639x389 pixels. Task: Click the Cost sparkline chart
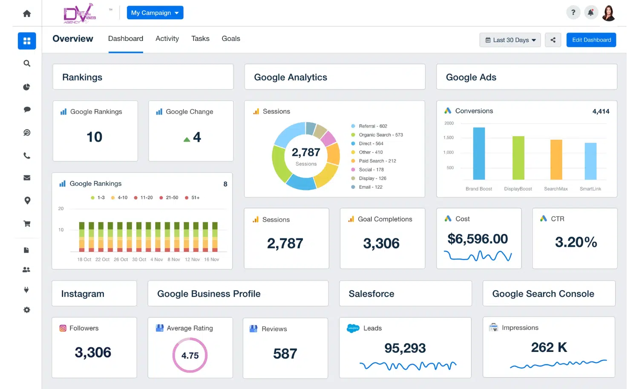478,256
